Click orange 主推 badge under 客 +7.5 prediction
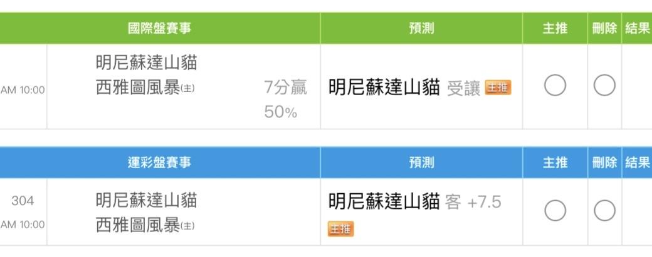The height and width of the screenshot is (257, 652). pos(340,229)
